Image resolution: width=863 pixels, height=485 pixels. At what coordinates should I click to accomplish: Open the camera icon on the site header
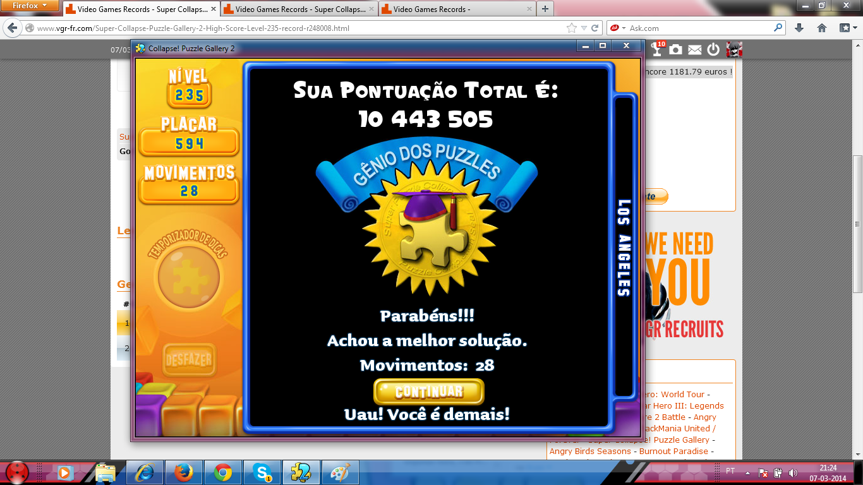click(x=676, y=49)
